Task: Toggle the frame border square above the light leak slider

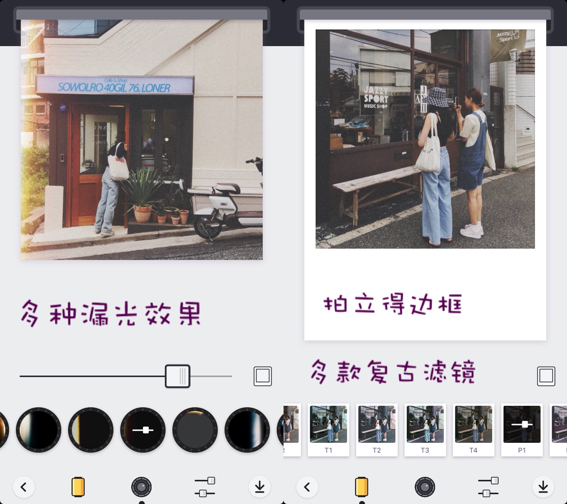Action: [262, 376]
